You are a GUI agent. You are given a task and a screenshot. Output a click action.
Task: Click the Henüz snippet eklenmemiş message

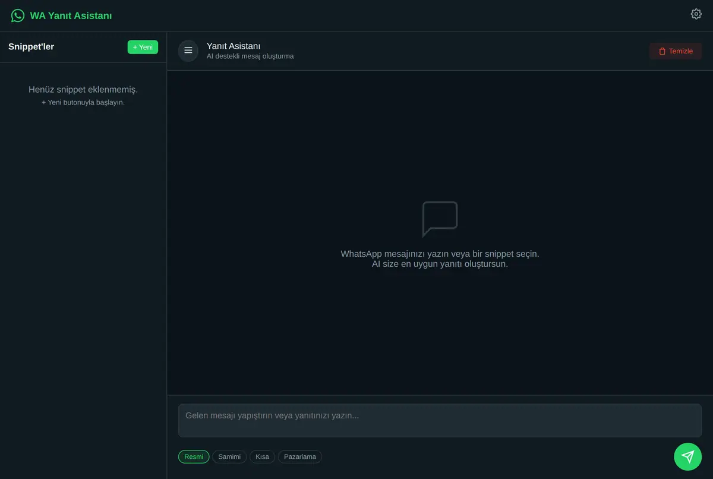coord(83,90)
